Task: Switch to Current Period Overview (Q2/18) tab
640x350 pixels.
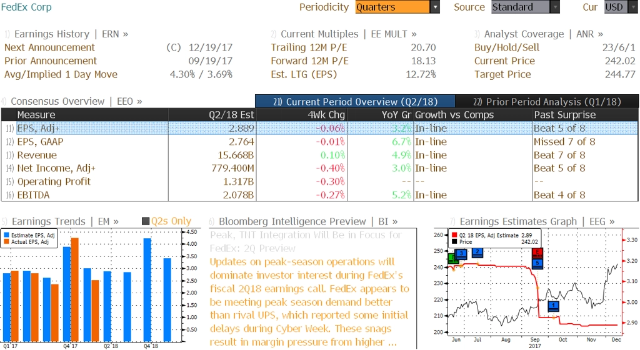Action: [355, 102]
